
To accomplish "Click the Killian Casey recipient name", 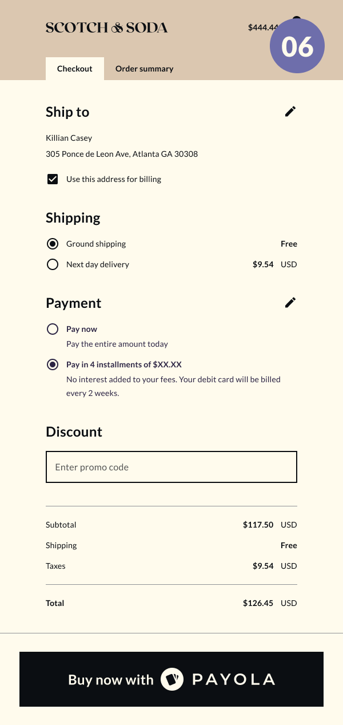I will pyautogui.click(x=69, y=138).
